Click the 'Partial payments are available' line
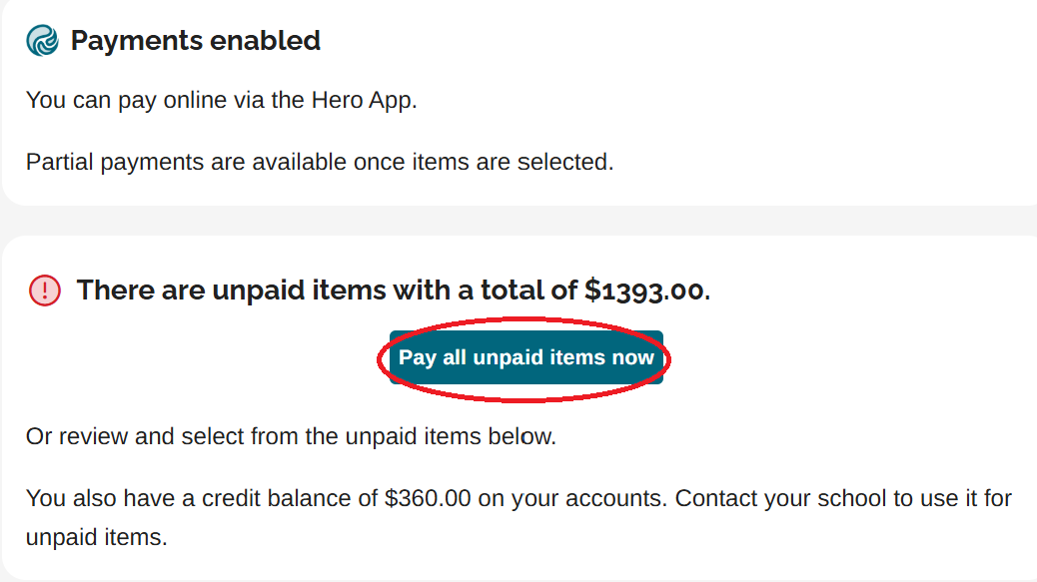 [x=320, y=162]
